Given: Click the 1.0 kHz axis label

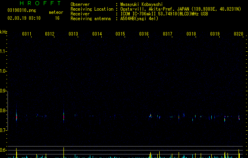Looking at the screenshot, I should 3,71.
